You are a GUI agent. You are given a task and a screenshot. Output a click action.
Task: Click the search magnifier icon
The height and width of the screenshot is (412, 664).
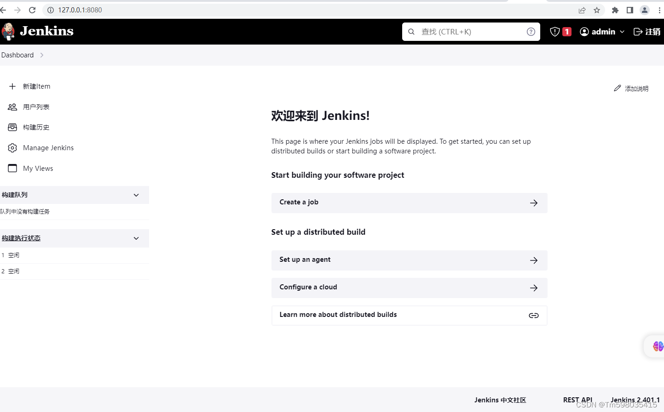(x=411, y=32)
